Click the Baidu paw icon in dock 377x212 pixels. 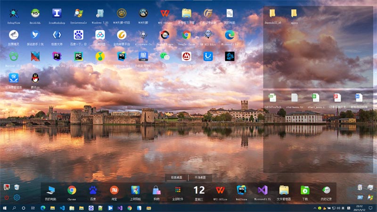click(x=93, y=190)
